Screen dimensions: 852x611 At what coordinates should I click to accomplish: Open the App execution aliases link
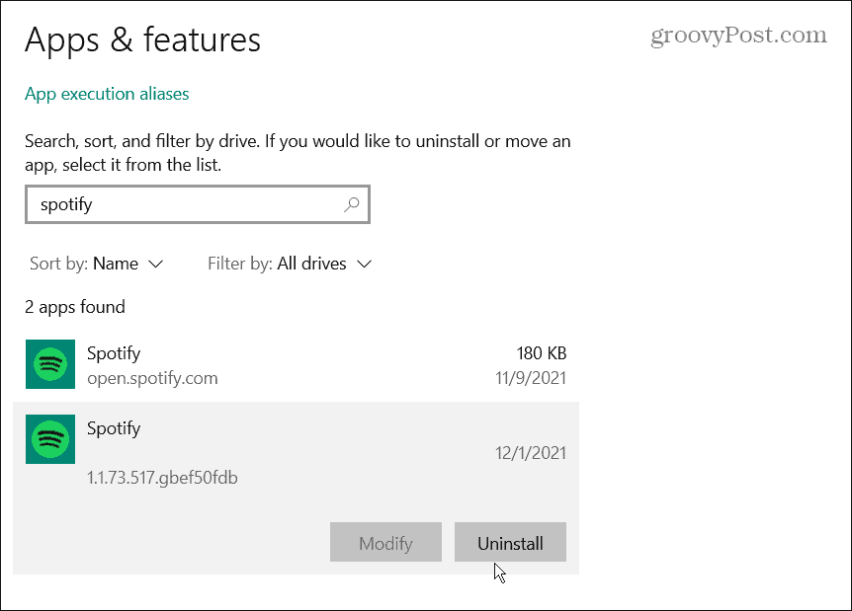coord(107,94)
